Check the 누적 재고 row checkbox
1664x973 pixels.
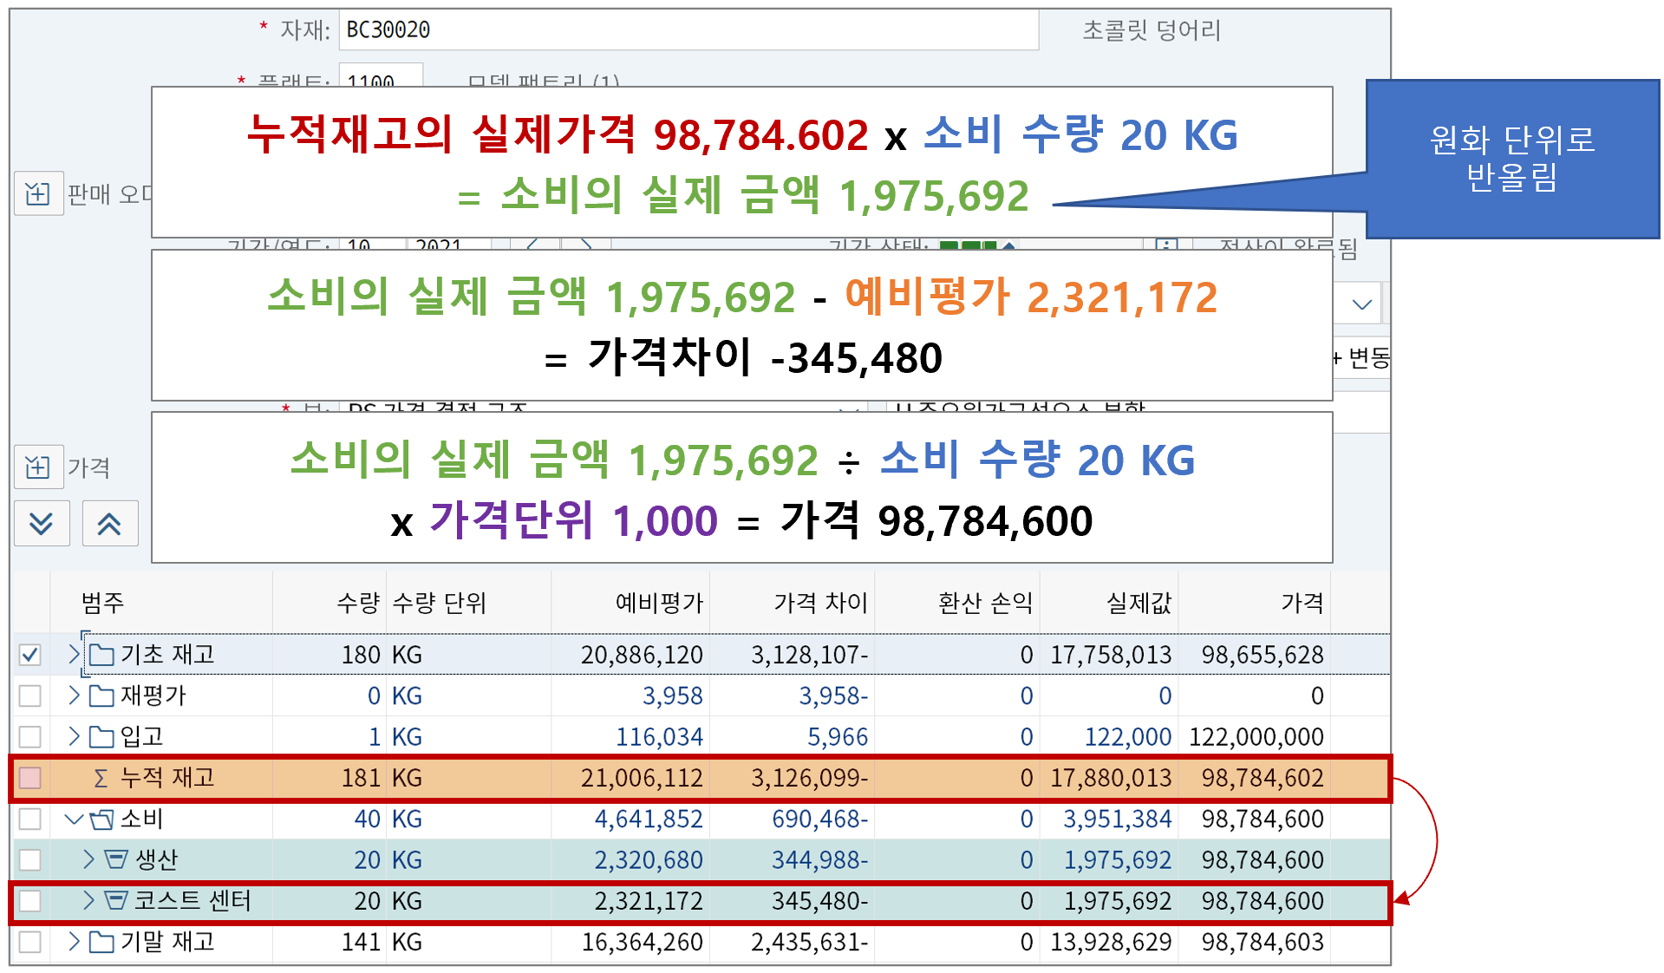pos(30,778)
